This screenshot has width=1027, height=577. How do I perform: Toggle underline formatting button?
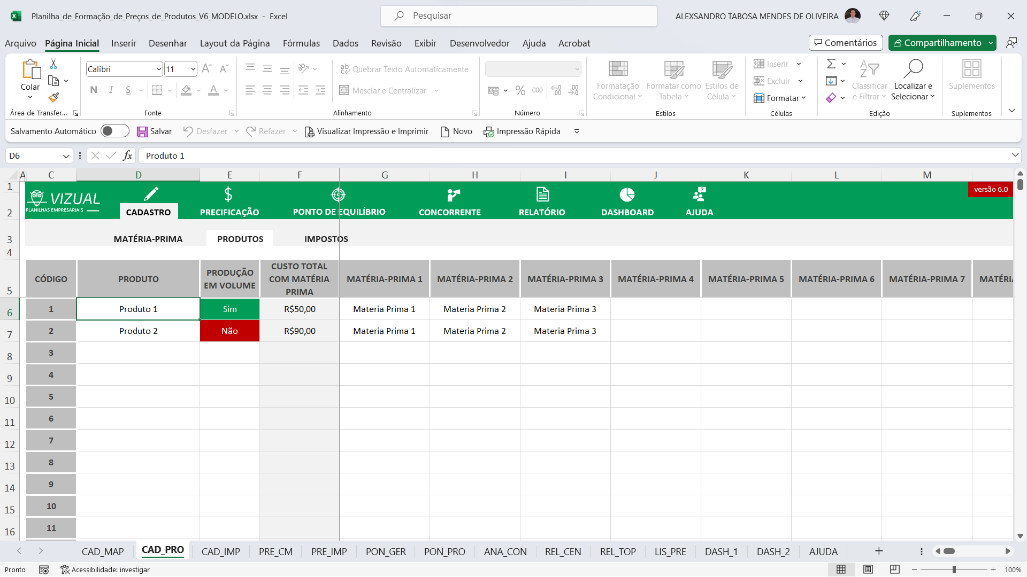tap(128, 90)
